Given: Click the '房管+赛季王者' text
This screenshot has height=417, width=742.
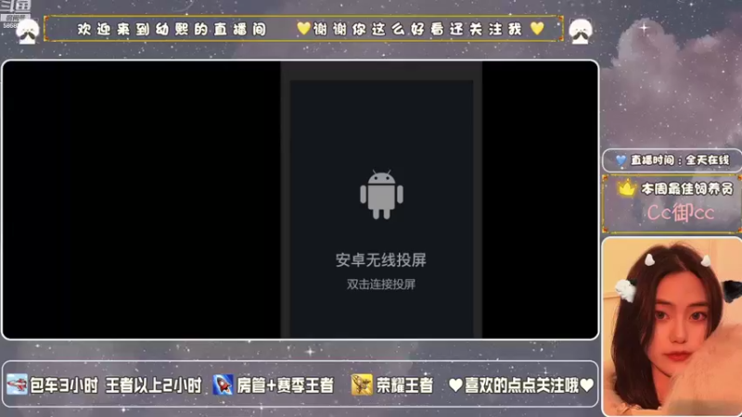Looking at the screenshot, I should tap(286, 385).
